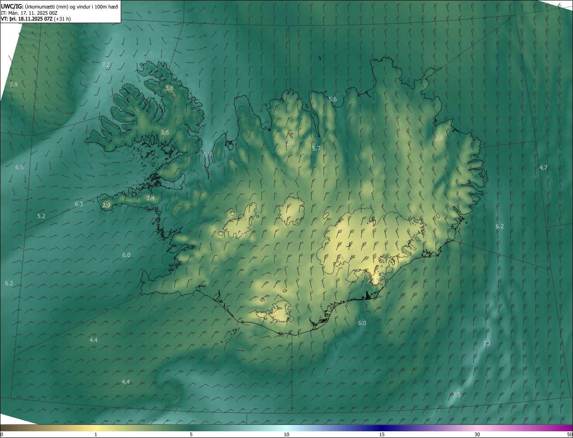The image size is (573, 438).
Task: Click the 3.5 value on the map
Action: [165, 132]
